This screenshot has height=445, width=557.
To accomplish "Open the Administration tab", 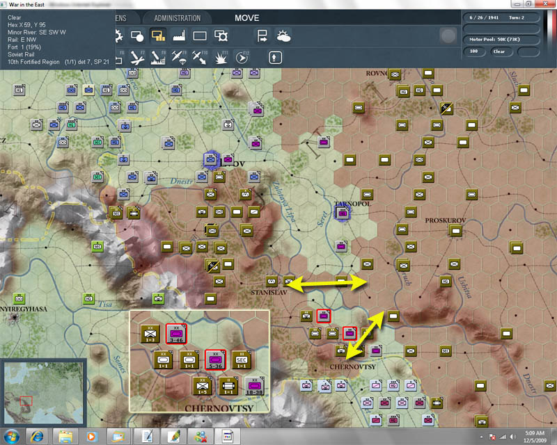I will [178, 18].
